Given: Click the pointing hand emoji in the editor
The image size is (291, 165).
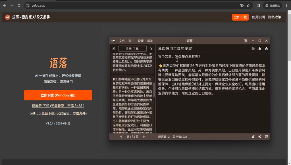Looking at the screenshot, I should point(160,66).
